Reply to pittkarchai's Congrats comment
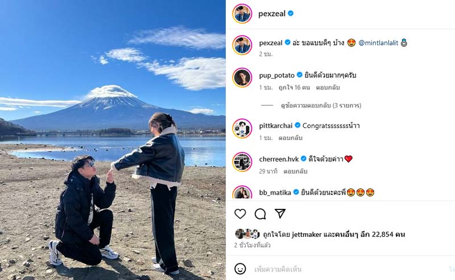455x280 pixels. pyautogui.click(x=291, y=138)
